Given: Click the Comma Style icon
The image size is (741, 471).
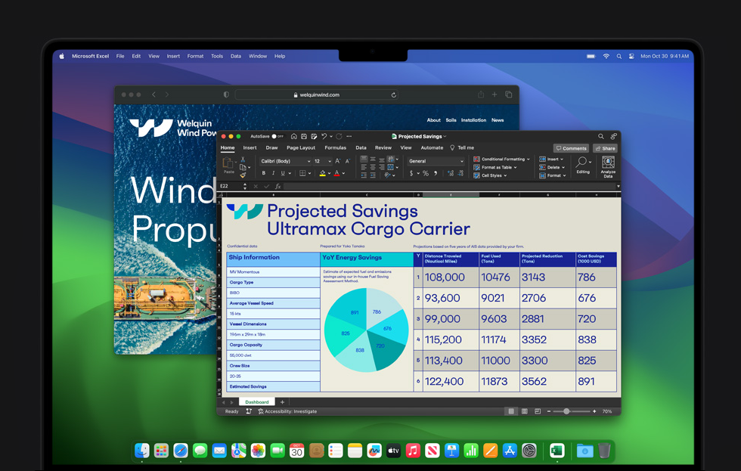Looking at the screenshot, I should tap(436, 173).
